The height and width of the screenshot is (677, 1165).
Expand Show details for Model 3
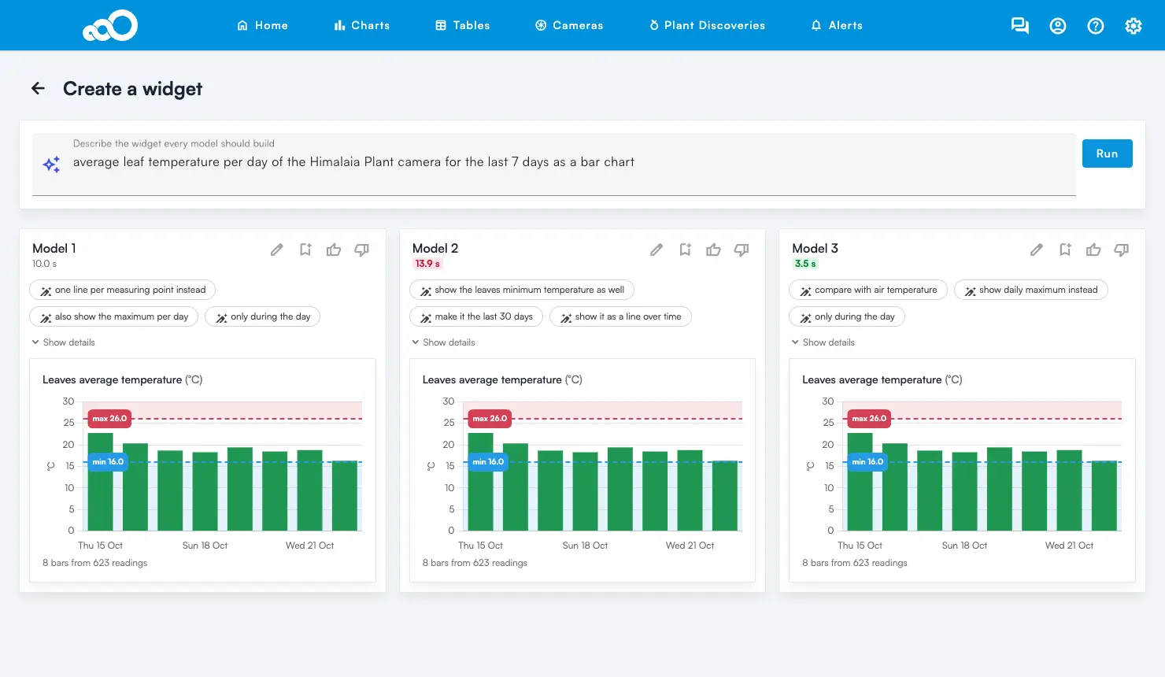click(823, 342)
